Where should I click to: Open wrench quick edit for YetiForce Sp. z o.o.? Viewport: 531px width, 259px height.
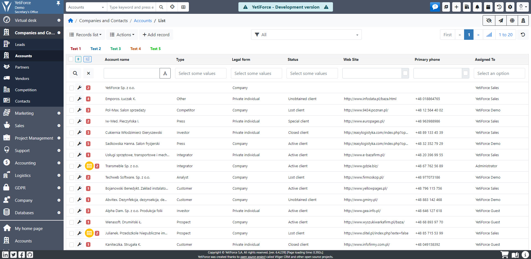(x=79, y=88)
